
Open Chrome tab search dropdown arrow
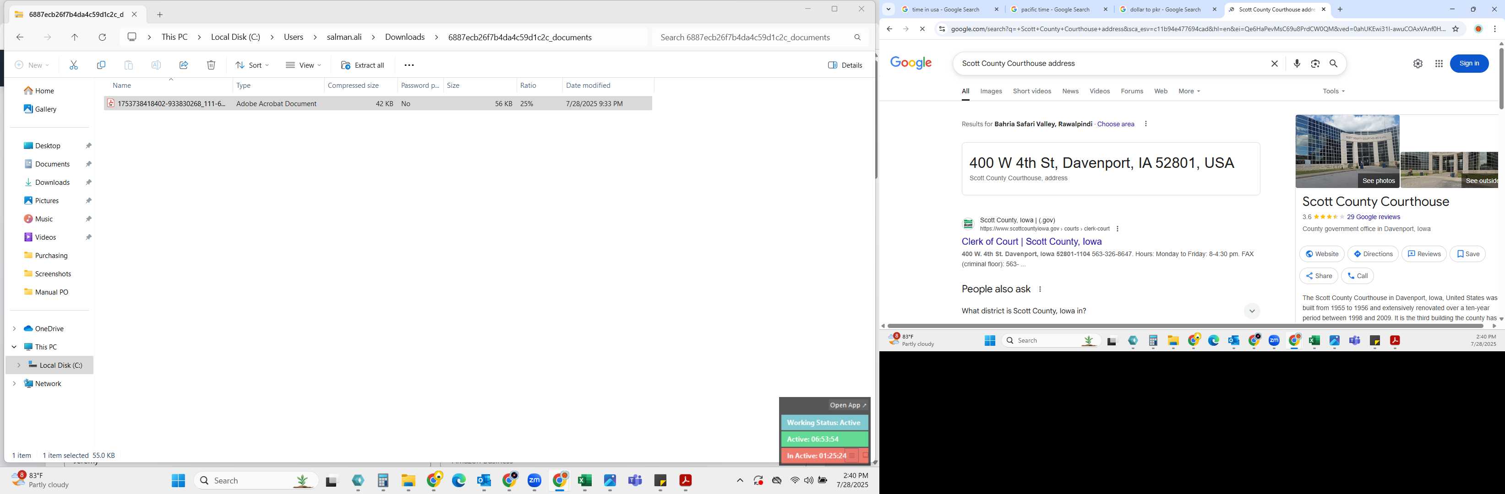pos(889,9)
